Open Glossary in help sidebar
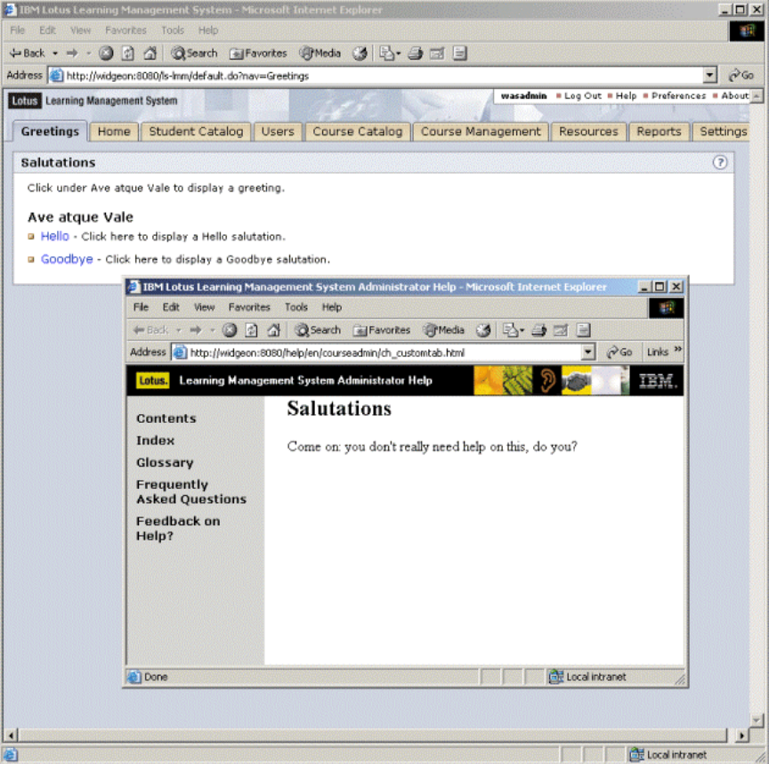Viewport: 769px width, 764px height. (165, 463)
